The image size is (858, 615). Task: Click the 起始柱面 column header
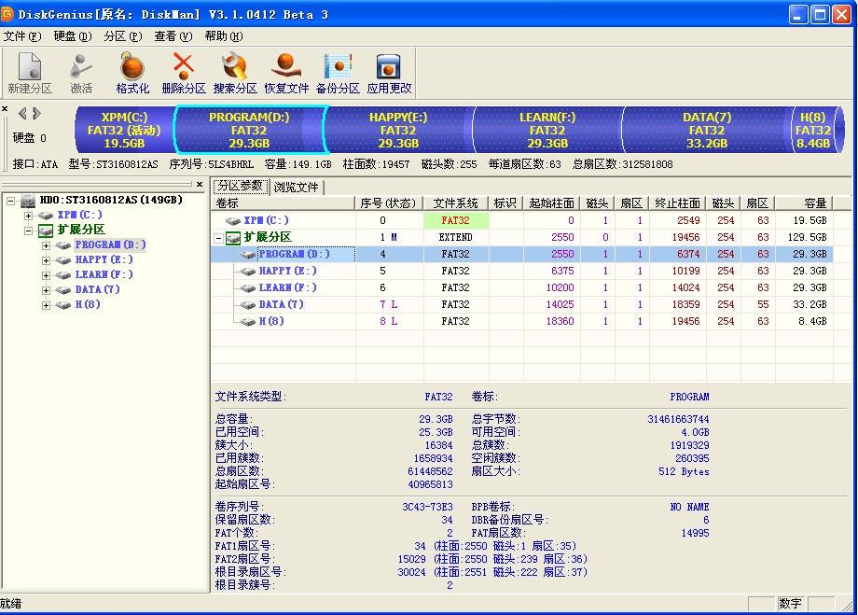coord(551,203)
